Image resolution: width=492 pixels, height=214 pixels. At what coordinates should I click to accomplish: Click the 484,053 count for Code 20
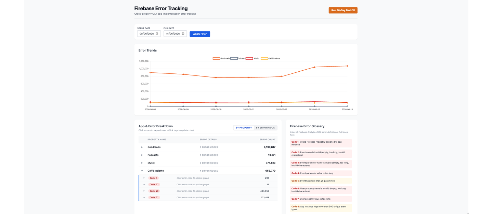264,191
